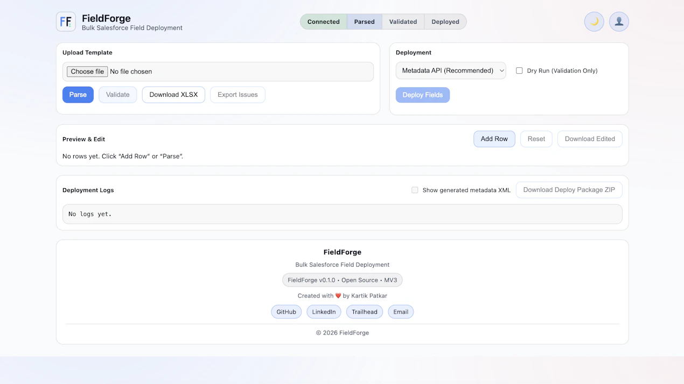Open the Metadata API (Recommended) dropdown
Viewport: 684px width, 384px height.
(451, 70)
